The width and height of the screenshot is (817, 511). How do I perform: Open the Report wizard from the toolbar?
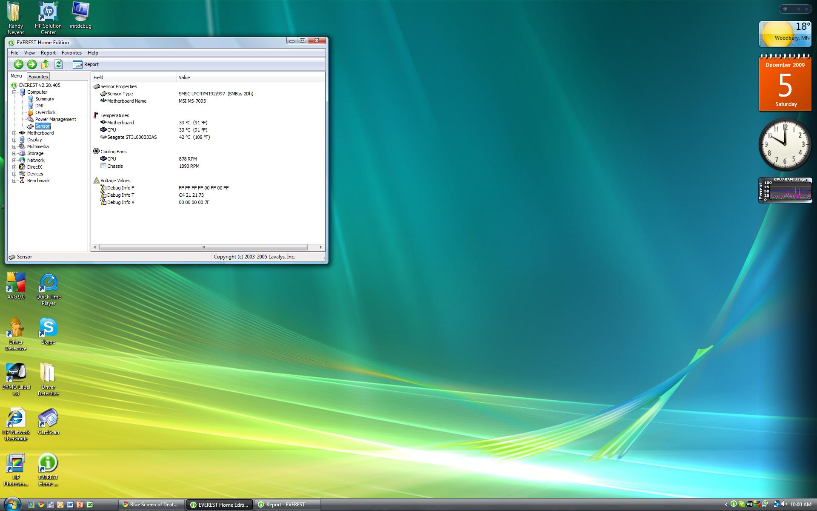[86, 64]
